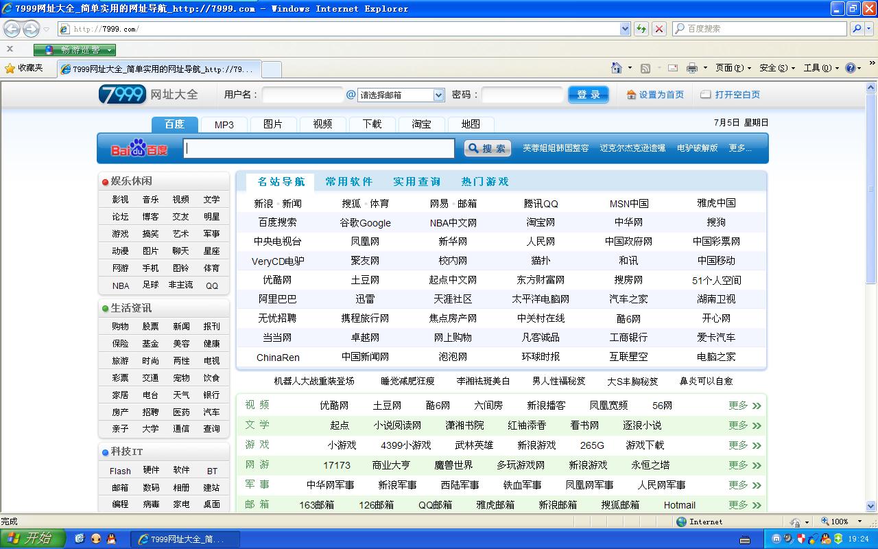Open the new blank tab button
The image size is (878, 549).
[272, 69]
